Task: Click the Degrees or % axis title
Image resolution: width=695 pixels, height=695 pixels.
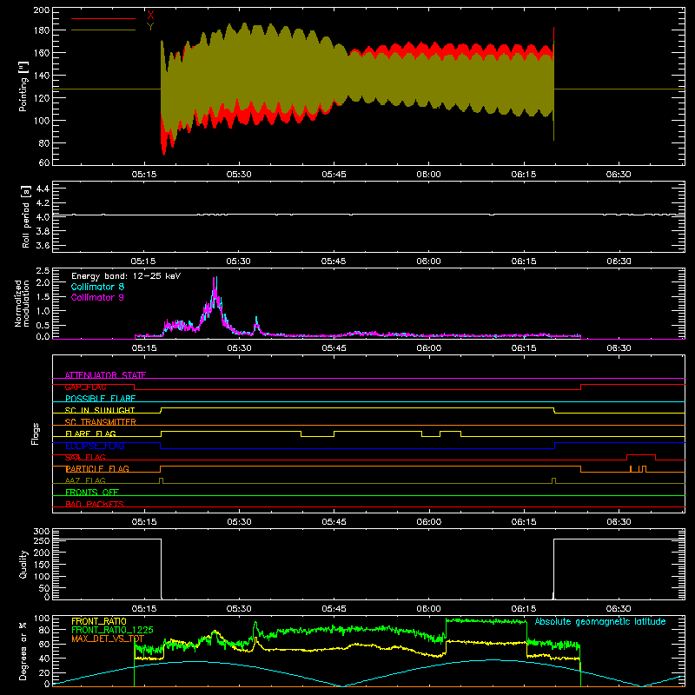Action: (23, 651)
